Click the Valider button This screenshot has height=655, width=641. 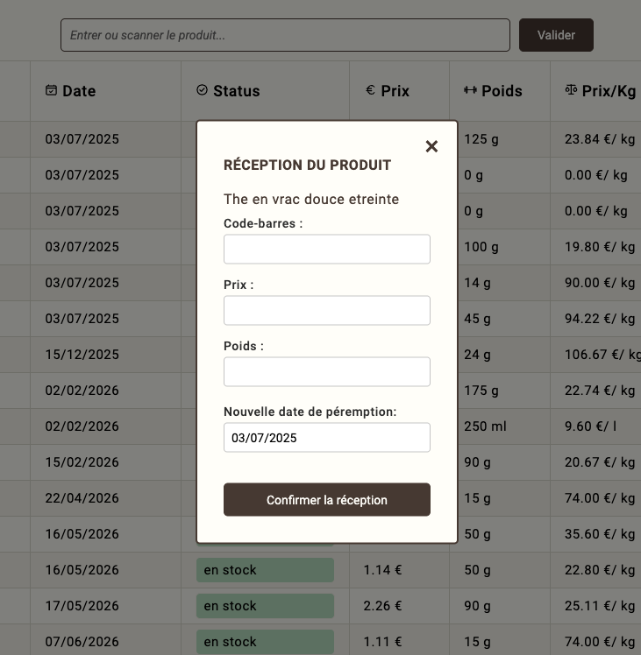point(556,35)
